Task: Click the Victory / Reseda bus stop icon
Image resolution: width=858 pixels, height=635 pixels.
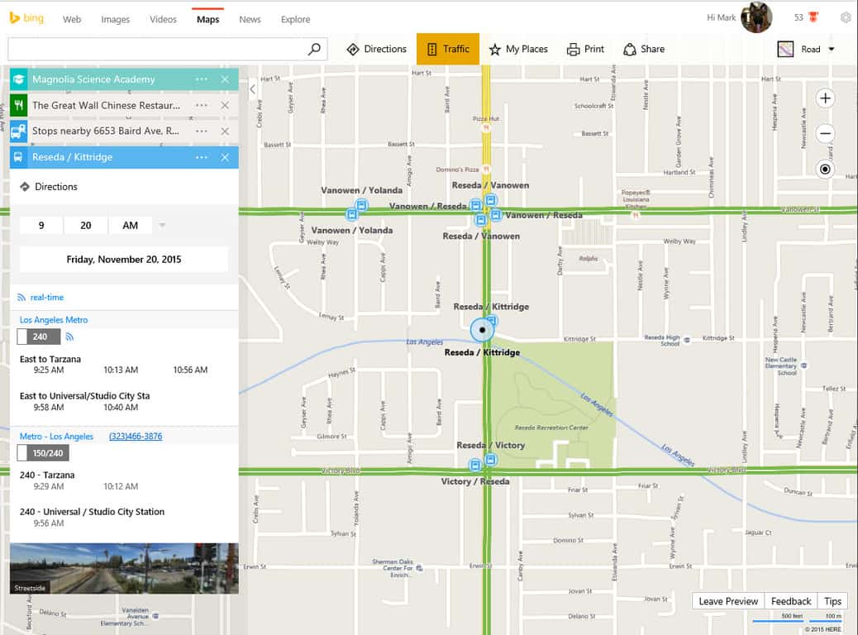Action: click(475, 466)
